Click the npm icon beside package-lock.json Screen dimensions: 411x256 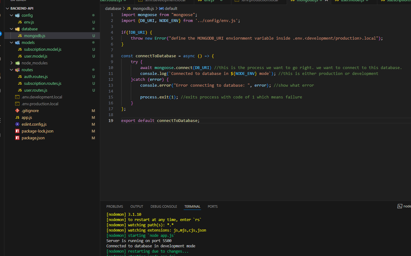click(x=17, y=131)
